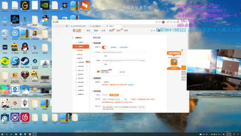Image resolution: width=241 pixels, height=136 pixels.
Task: Click the orange button beside the room ID
Action: 114,95
